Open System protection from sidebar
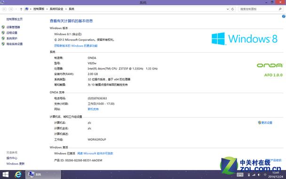286x179 pixels. click(x=12, y=38)
